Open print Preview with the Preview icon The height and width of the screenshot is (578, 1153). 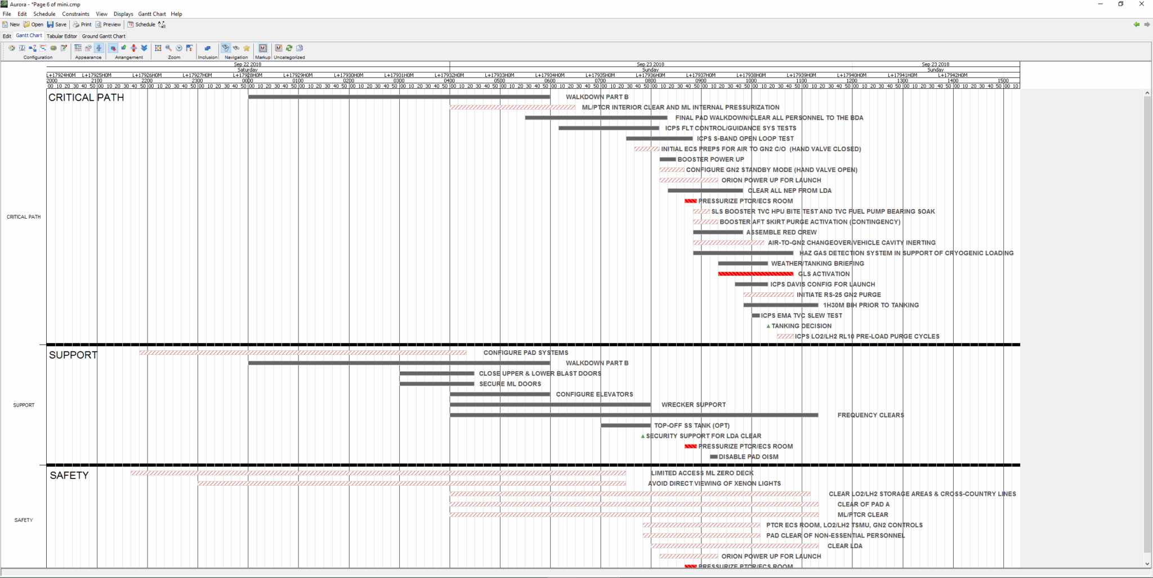pos(99,24)
